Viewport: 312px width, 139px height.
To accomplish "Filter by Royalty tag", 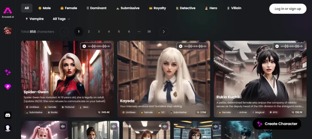I will [x=158, y=8].
